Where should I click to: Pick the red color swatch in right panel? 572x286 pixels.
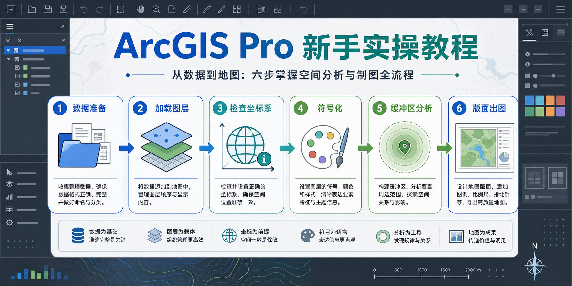pyautogui.click(x=560, y=100)
